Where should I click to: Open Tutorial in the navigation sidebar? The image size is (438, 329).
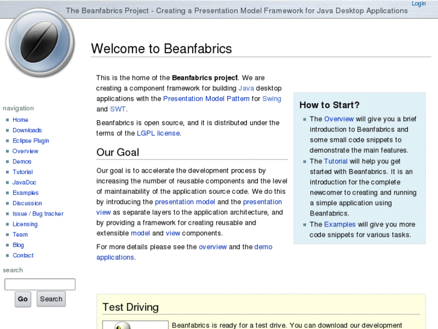click(x=23, y=172)
